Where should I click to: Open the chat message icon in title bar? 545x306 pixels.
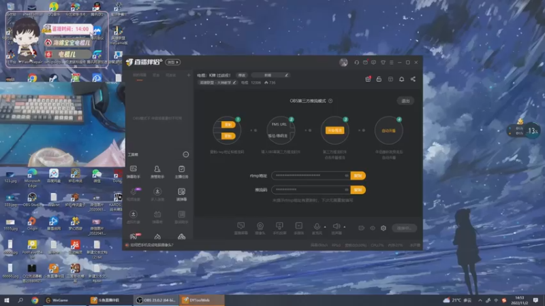[x=373, y=63]
